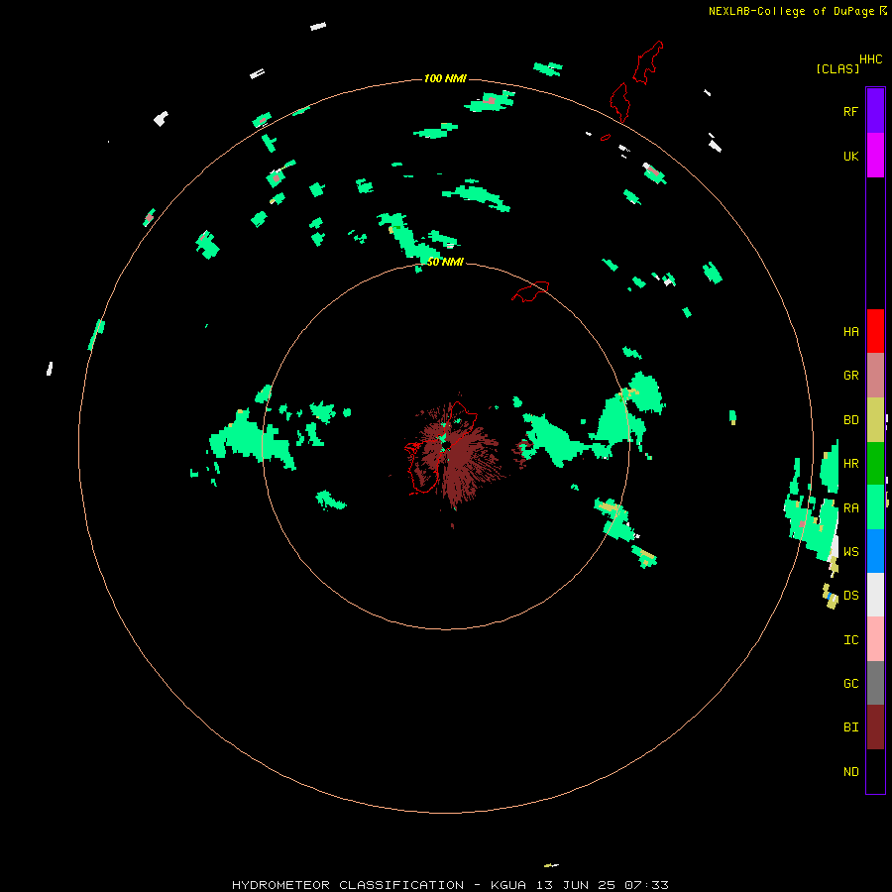Click the ND legend label
The height and width of the screenshot is (892, 892).
pyautogui.click(x=850, y=772)
